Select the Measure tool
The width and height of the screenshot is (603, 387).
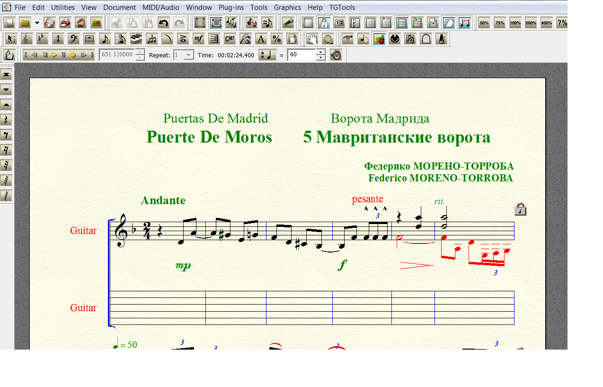click(x=89, y=39)
